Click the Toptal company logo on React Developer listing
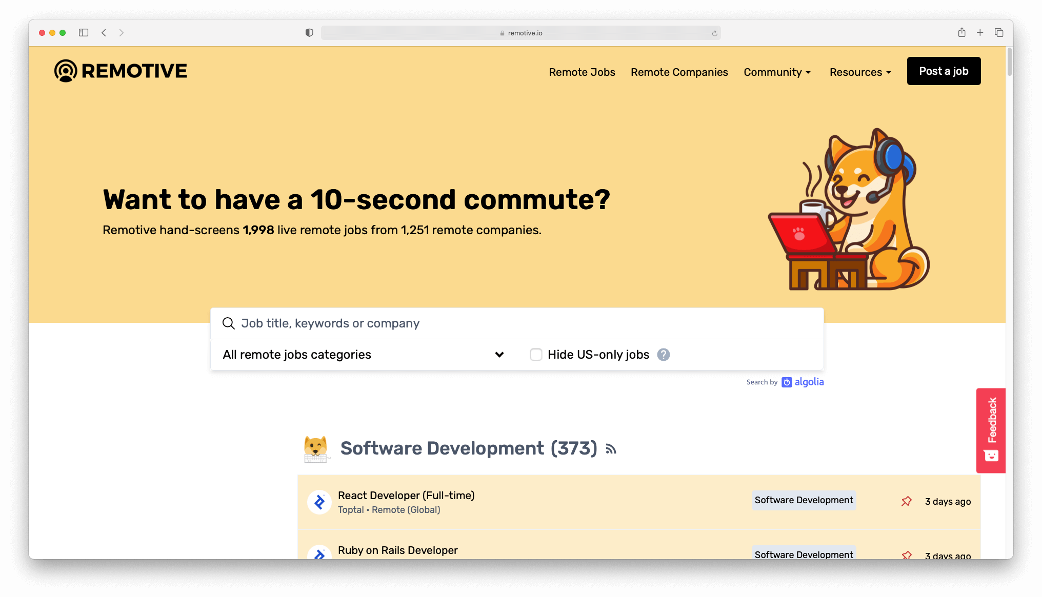The width and height of the screenshot is (1042, 597). (x=319, y=502)
